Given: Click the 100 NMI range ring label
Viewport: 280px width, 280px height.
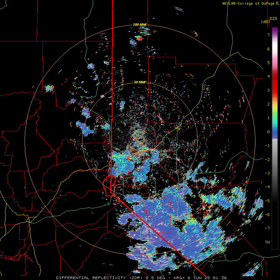Looking at the screenshot, I should (140, 25).
